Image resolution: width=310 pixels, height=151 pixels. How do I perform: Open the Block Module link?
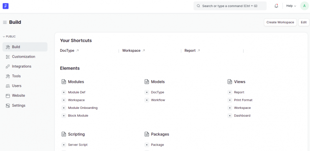point(78,116)
